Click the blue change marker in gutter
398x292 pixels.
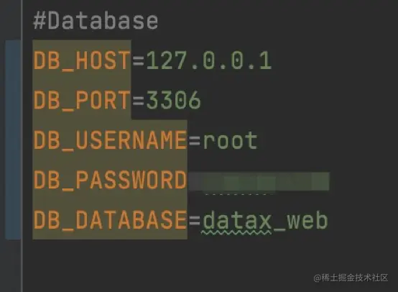pos(13,140)
